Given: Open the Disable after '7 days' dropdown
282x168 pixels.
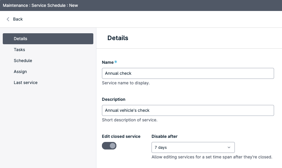Looking at the screenshot, I should [x=193, y=147].
